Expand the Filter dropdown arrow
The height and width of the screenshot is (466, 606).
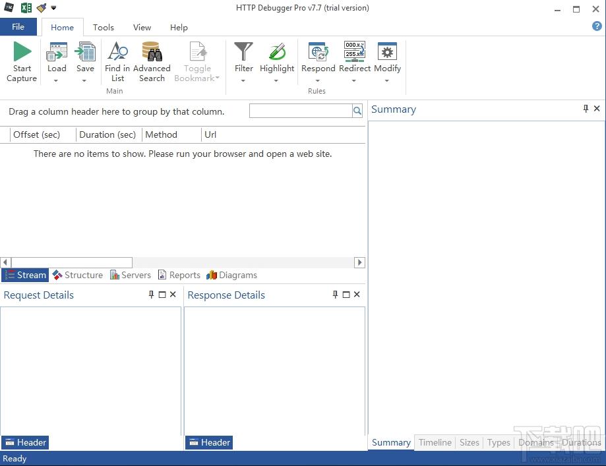243,81
